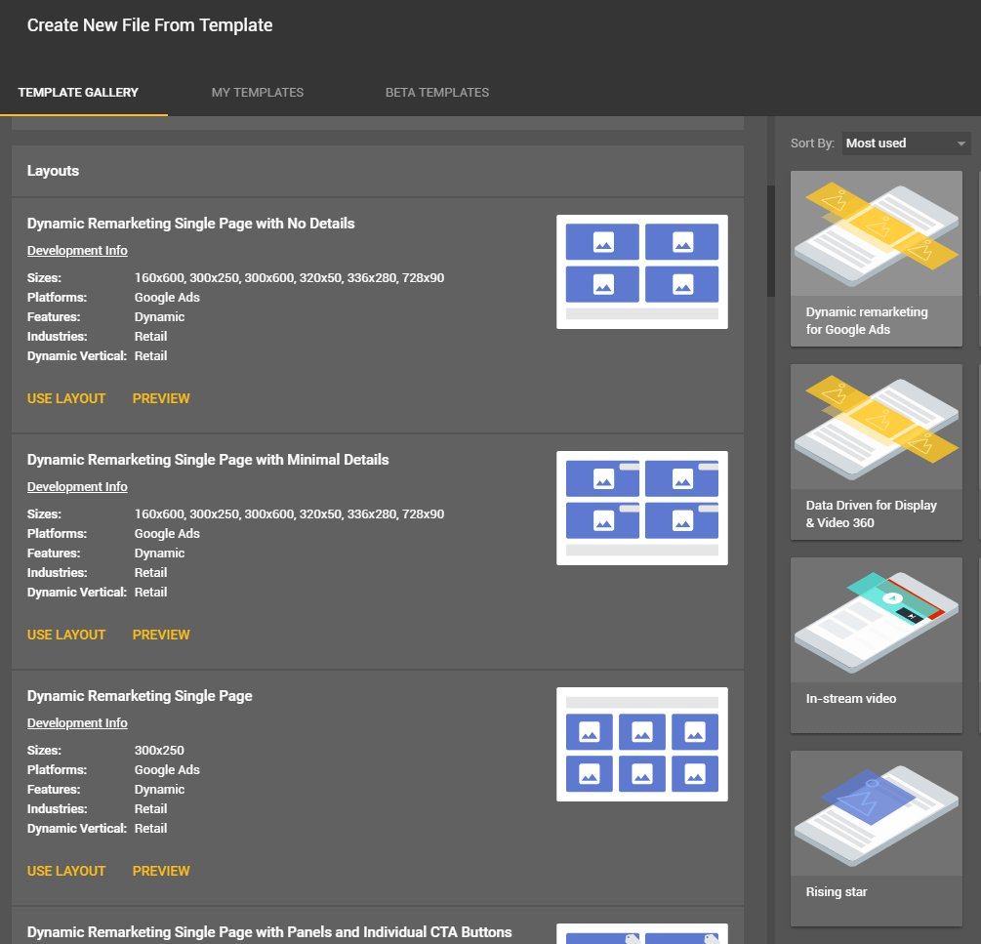Click USE LAYOUT for Dynamic Remarketing Single Page 300x250
The height and width of the screenshot is (944, 981).
(66, 871)
